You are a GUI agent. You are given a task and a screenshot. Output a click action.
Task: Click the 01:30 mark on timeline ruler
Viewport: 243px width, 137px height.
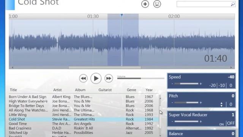point(93,16)
